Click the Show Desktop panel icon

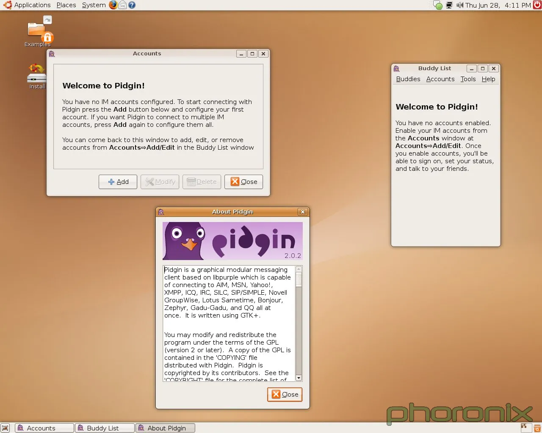pos(5,428)
